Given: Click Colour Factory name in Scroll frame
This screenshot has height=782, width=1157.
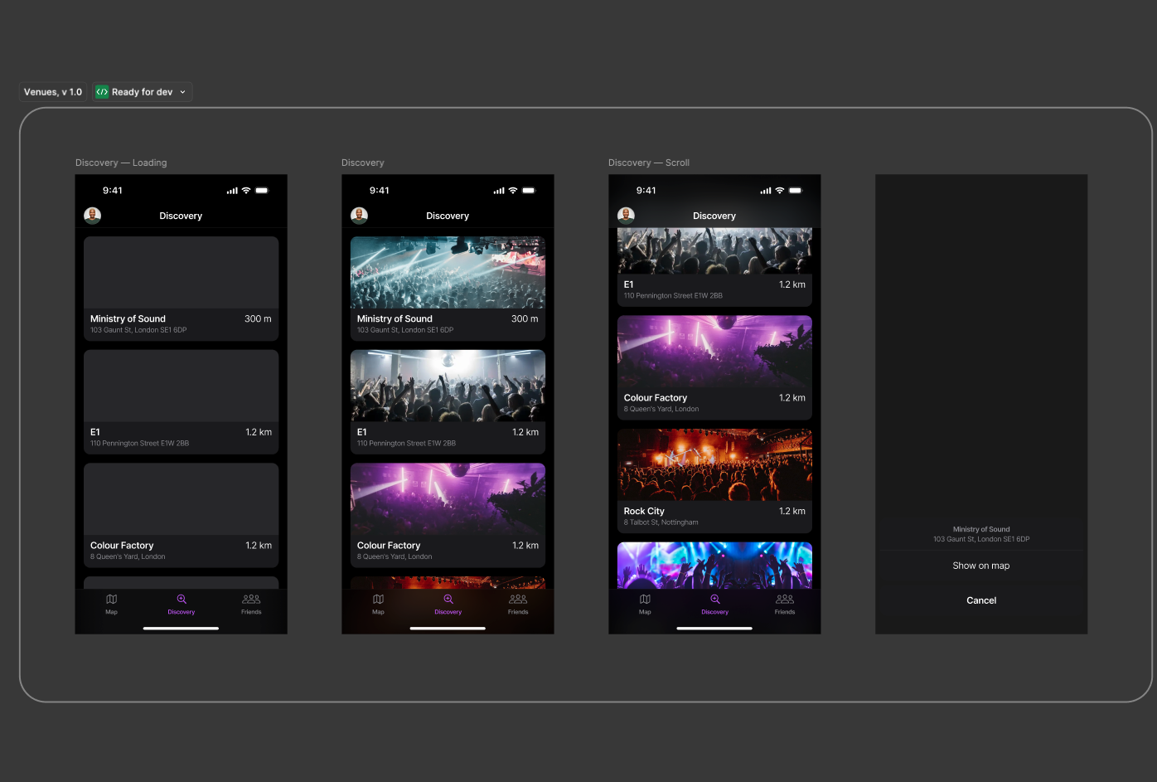Looking at the screenshot, I should click(656, 398).
